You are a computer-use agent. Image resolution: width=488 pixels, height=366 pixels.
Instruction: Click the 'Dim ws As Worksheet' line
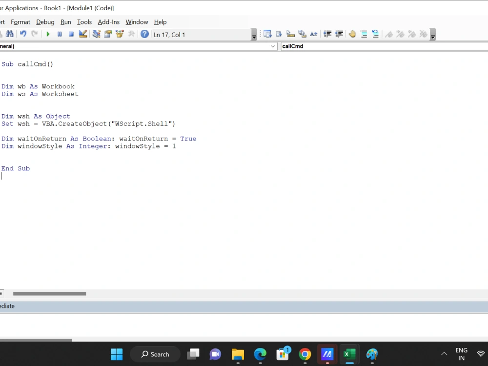40,94
